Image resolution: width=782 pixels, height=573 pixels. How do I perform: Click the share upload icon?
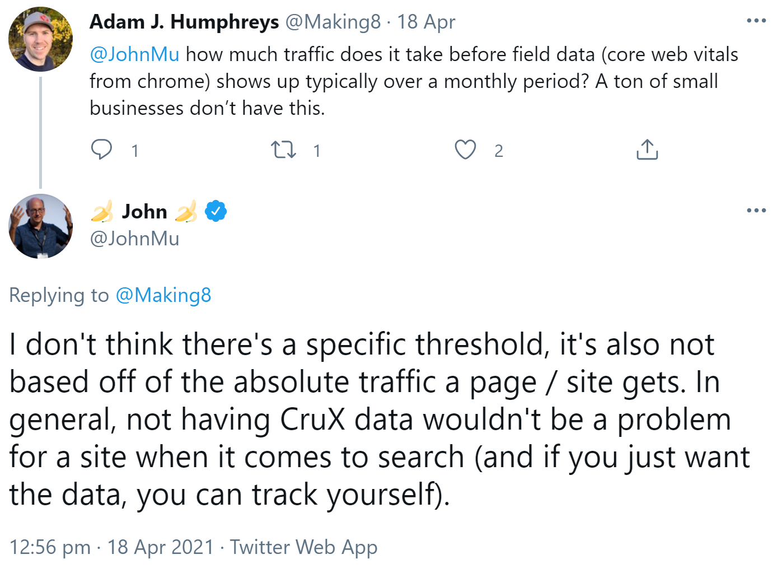647,150
